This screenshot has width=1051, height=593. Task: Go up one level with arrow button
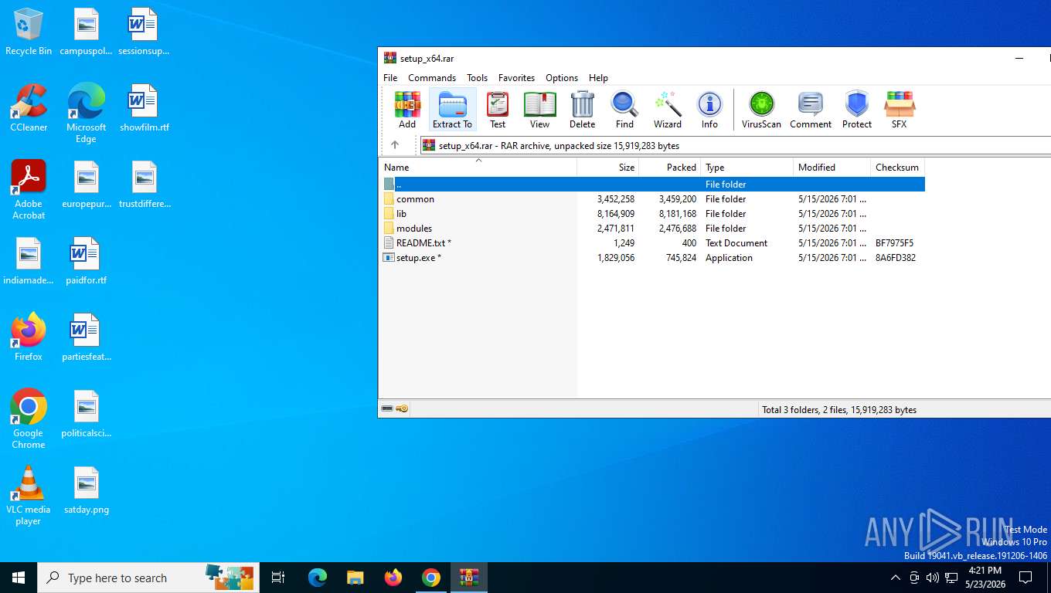(x=395, y=145)
